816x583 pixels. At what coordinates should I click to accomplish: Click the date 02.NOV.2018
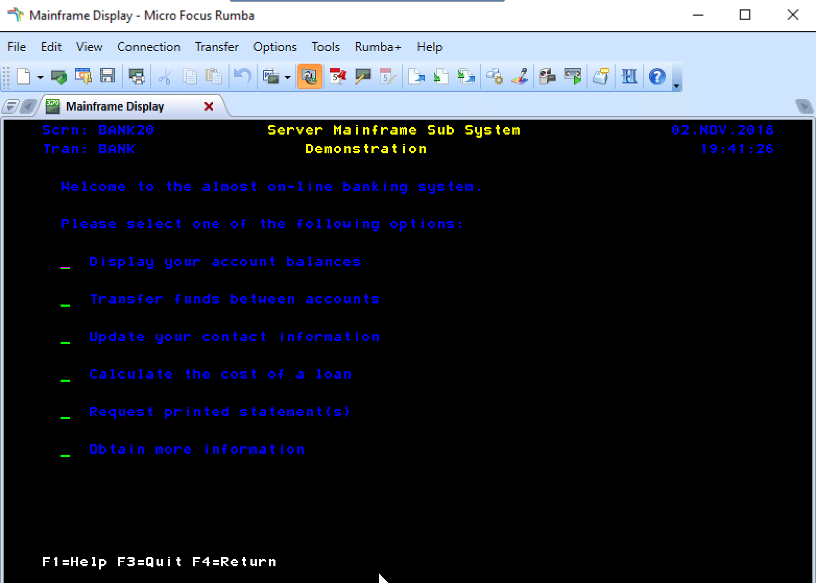pos(723,130)
